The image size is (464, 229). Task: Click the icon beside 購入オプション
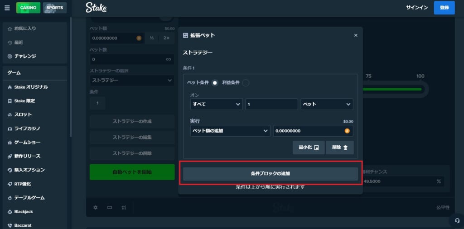click(x=10, y=170)
